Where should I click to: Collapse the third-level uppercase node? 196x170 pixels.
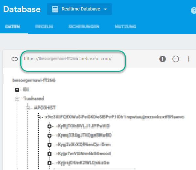[28, 108]
